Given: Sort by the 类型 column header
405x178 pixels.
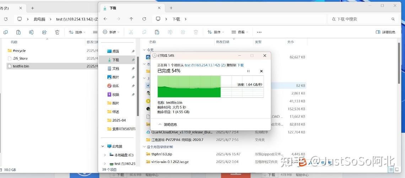Looking at the screenshot, I should point(258,42).
